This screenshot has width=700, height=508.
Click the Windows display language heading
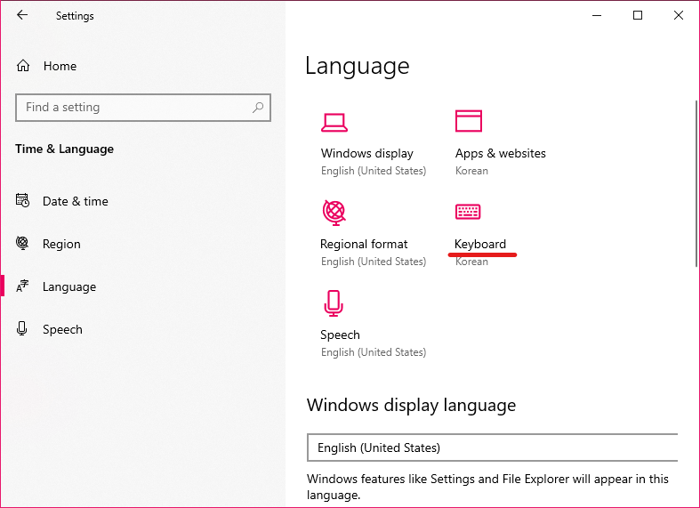pyautogui.click(x=411, y=405)
